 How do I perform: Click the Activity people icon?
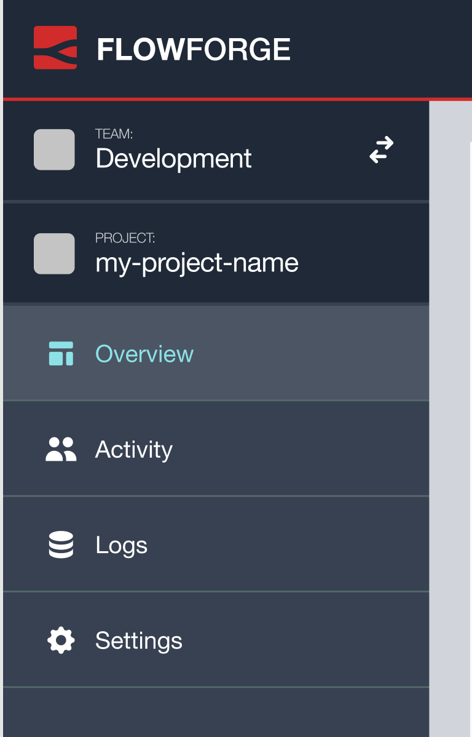pos(61,449)
